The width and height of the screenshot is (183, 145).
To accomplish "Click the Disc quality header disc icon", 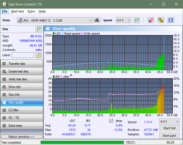I will point(48,29).
